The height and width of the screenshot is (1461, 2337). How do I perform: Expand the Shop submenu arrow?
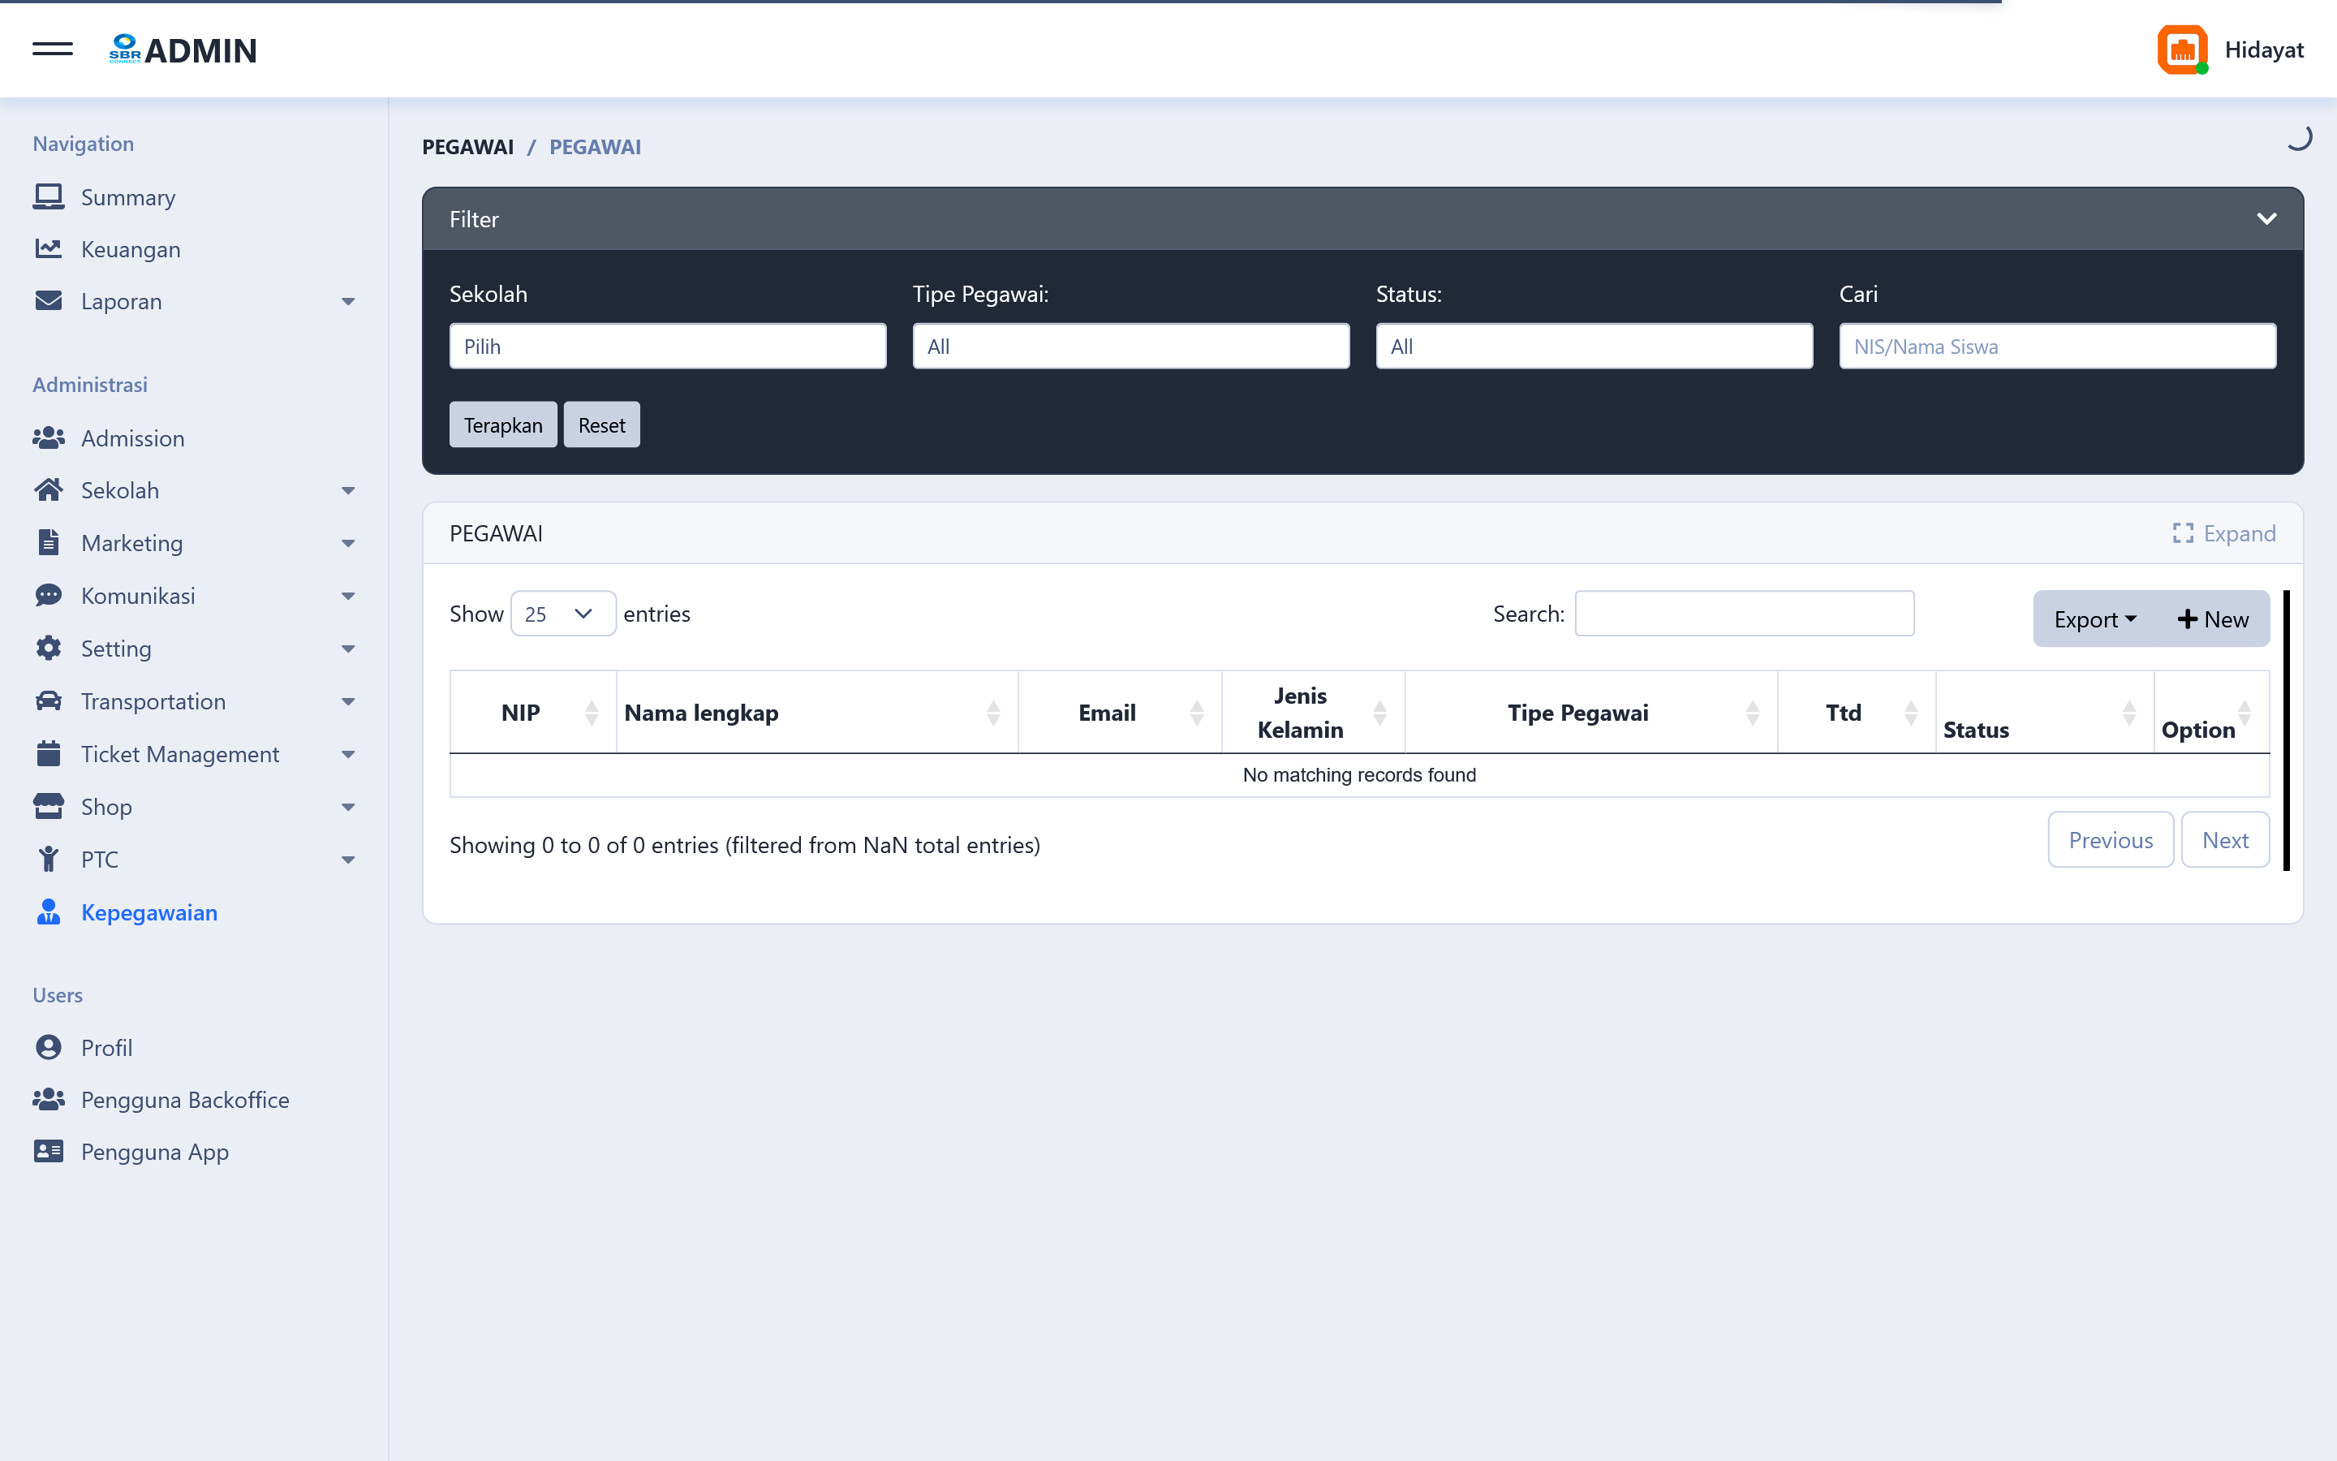point(349,808)
